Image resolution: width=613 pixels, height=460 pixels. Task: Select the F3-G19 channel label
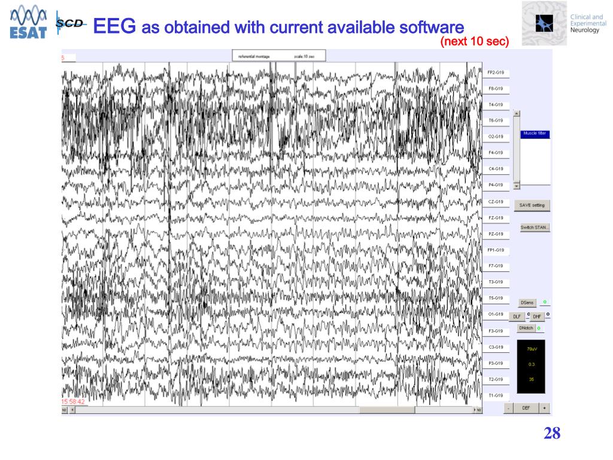point(496,331)
